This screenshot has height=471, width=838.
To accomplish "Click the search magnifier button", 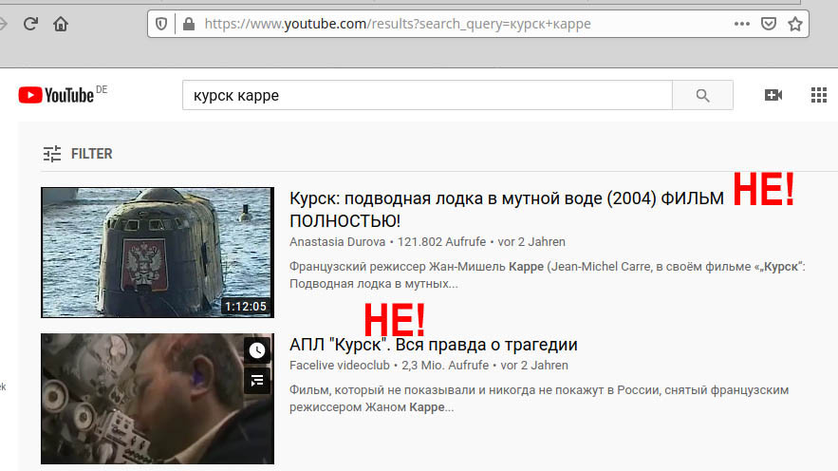I will 702,95.
